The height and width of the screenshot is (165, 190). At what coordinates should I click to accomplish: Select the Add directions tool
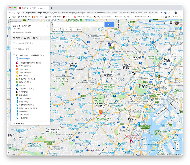tap(75, 30)
